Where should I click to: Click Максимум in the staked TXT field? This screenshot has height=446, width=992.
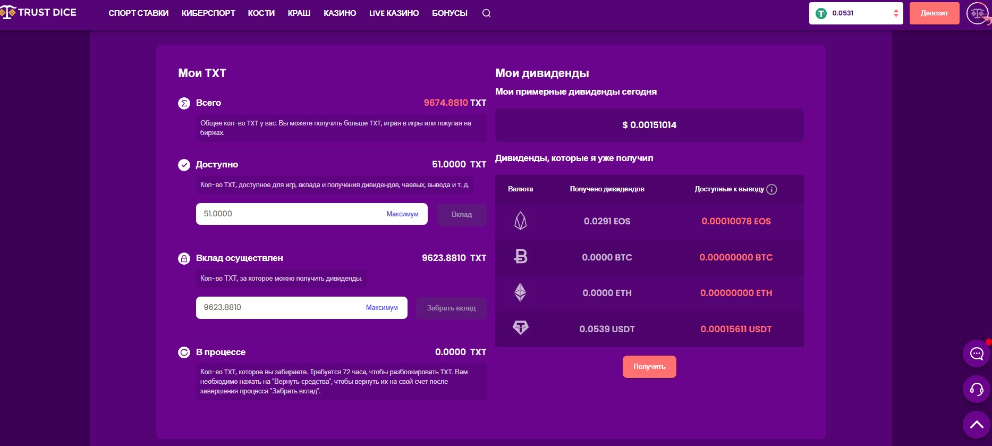[381, 308]
